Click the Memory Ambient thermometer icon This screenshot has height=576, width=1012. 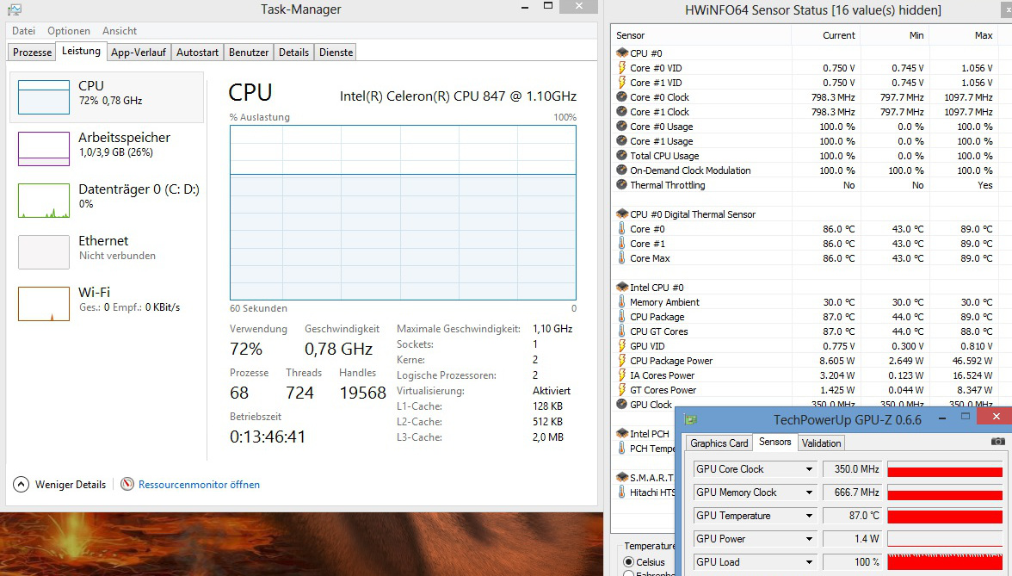point(621,301)
